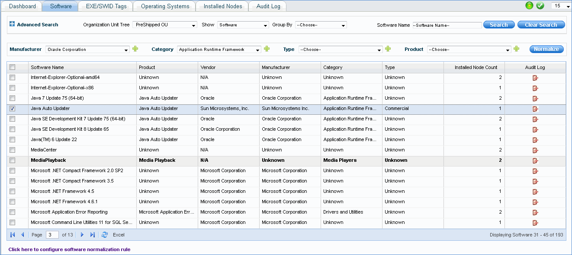Tick the MediaCenter row checkbox
The height and width of the screenshot is (255, 572).
click(x=13, y=150)
